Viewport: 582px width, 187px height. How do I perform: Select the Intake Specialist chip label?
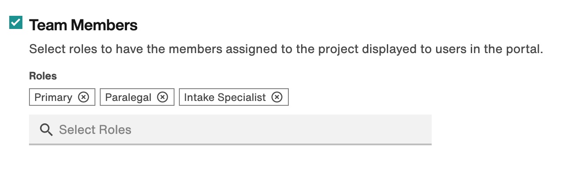[225, 97]
